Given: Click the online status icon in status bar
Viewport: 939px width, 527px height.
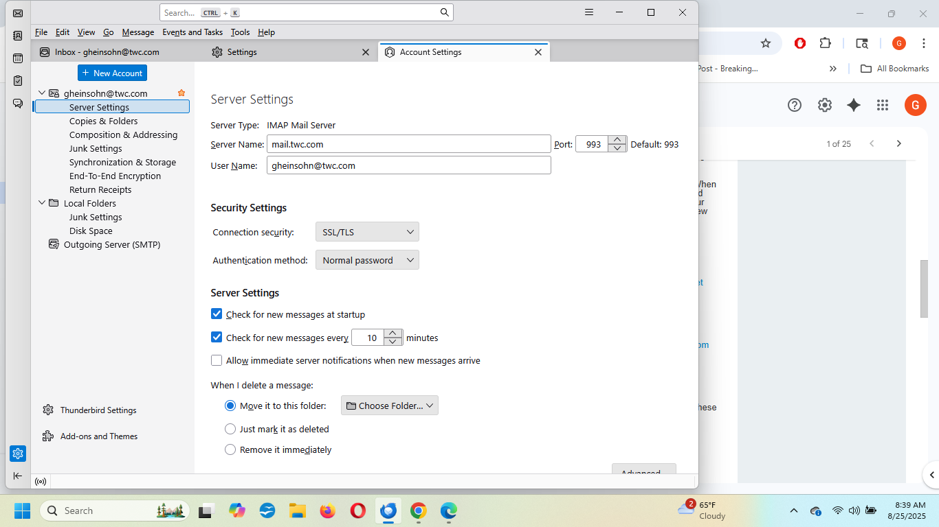Looking at the screenshot, I should click(41, 482).
